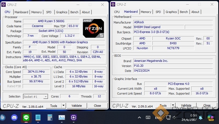Image resolution: width=219 pixels, height=124 pixels.
Task: Click the 'ASRock' manufacturer field
Action: (173, 22)
